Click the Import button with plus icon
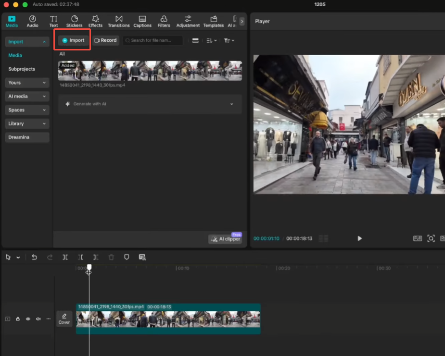The width and height of the screenshot is (445, 356). [x=73, y=40]
